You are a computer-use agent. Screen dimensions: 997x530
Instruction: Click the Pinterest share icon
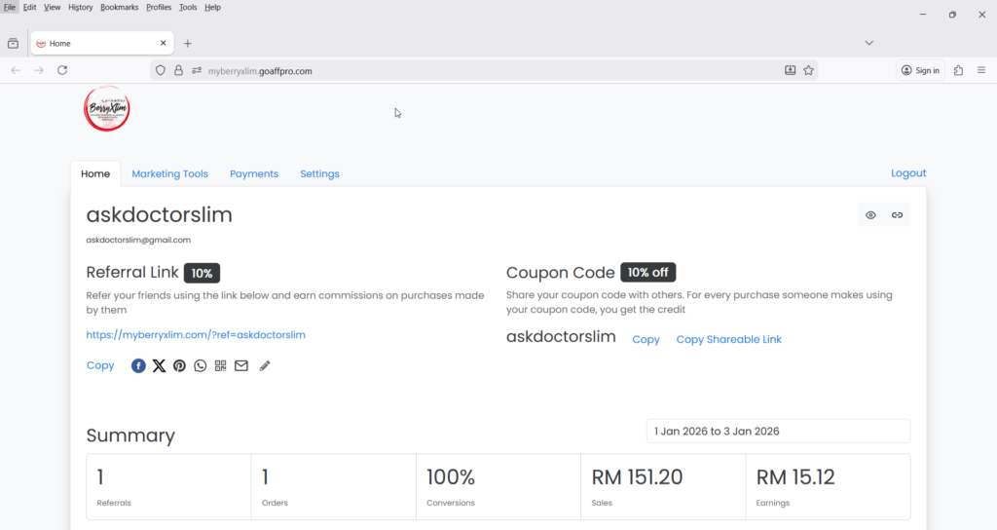click(x=179, y=366)
